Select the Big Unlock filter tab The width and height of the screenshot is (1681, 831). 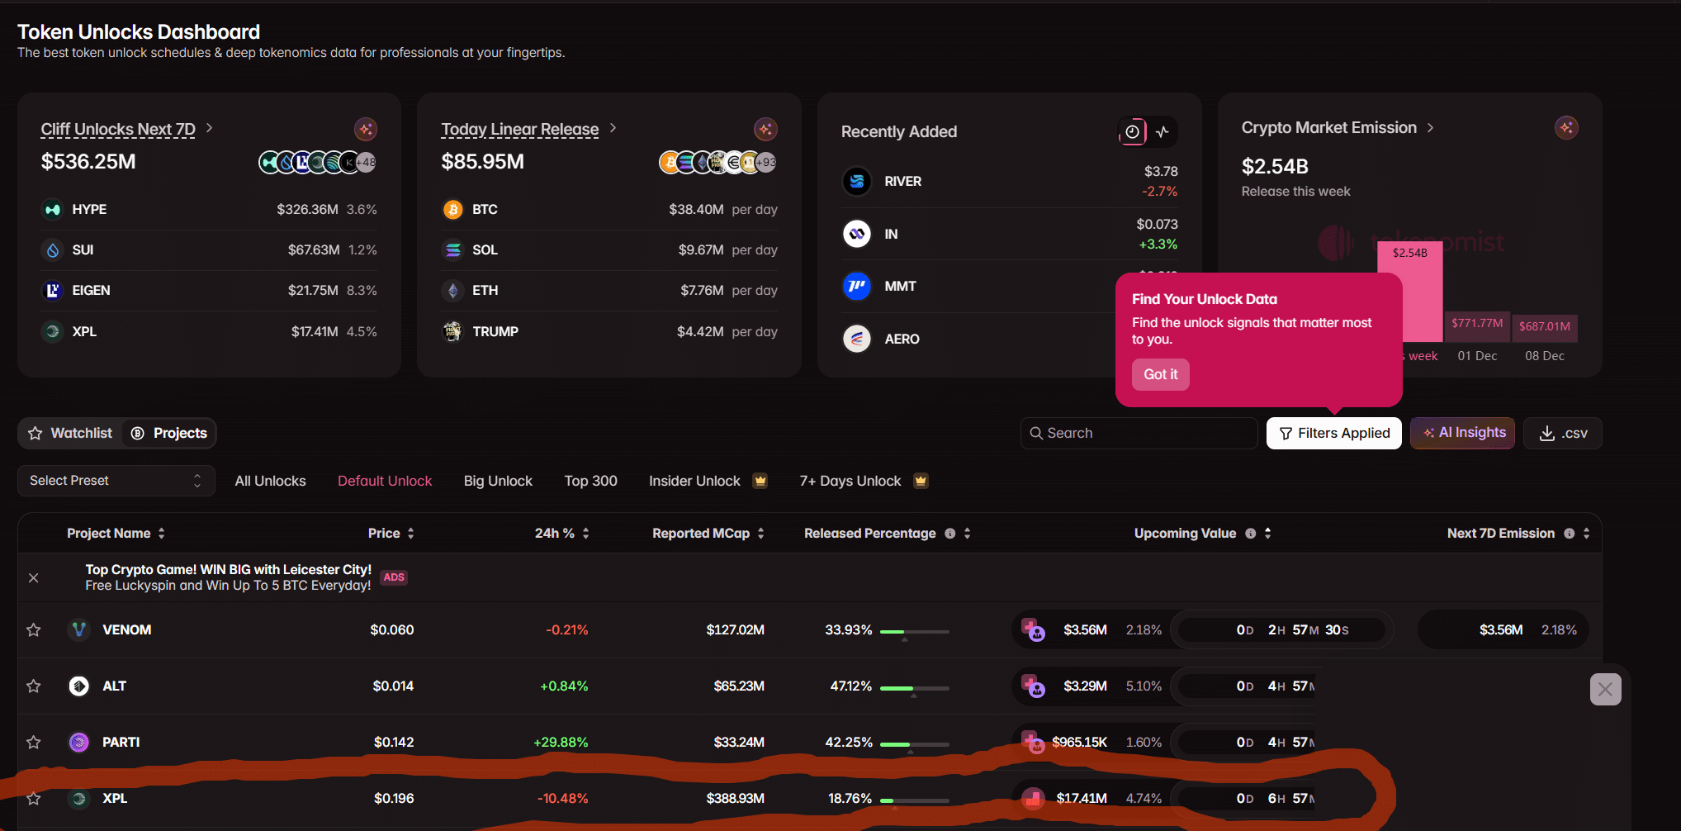pyautogui.click(x=498, y=480)
